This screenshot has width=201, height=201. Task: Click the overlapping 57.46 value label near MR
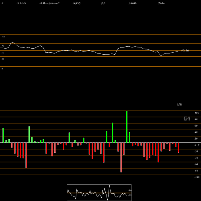187,118
